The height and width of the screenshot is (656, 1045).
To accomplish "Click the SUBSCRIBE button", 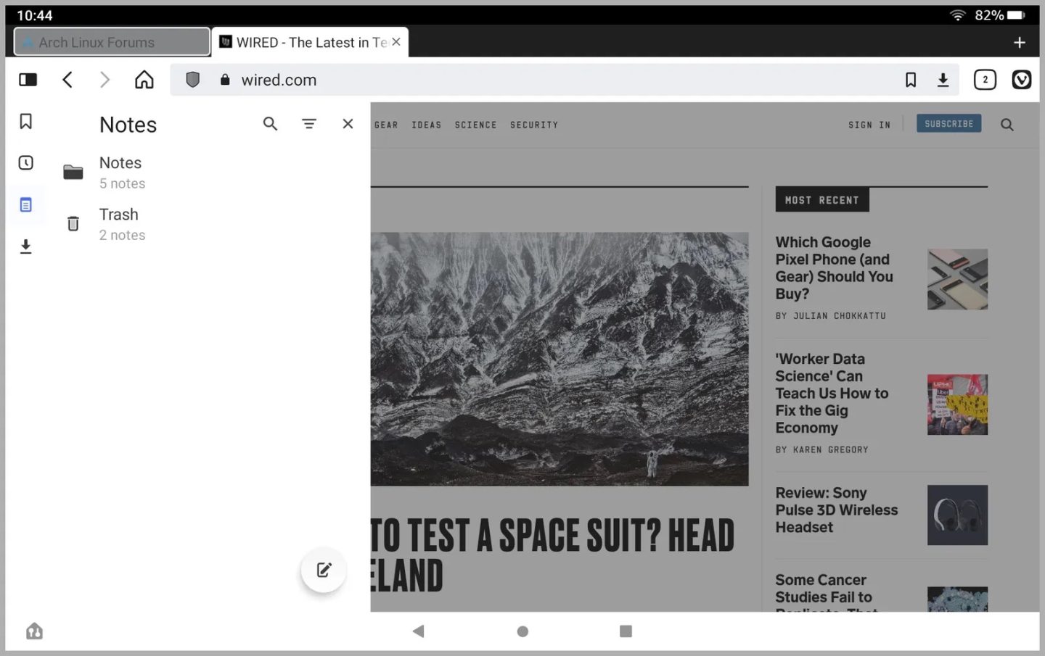I will (948, 123).
